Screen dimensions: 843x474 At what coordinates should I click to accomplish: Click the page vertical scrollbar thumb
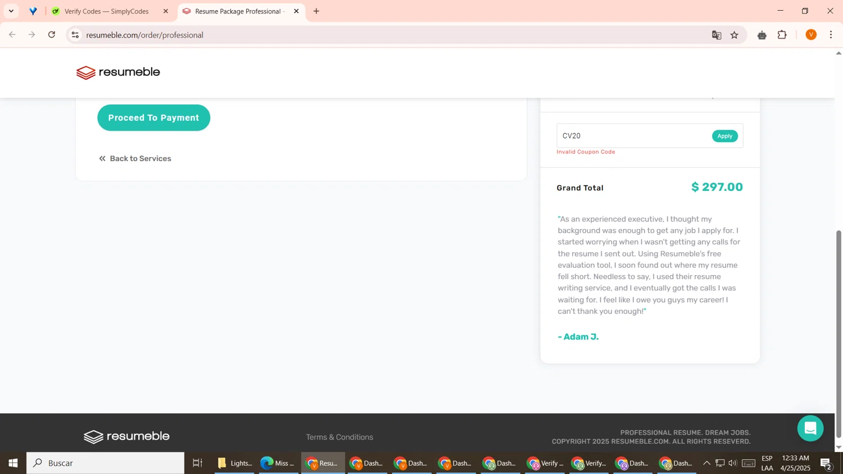[839, 334]
